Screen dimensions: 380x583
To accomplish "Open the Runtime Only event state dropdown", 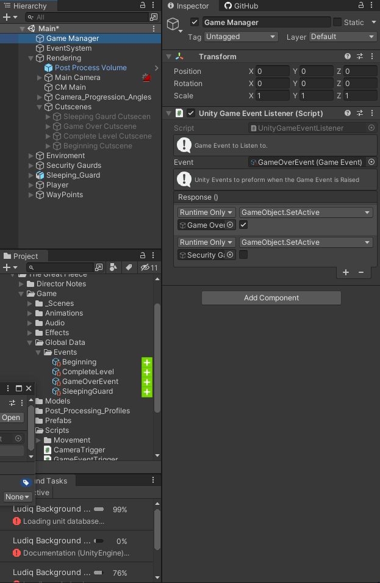I will [206, 212].
